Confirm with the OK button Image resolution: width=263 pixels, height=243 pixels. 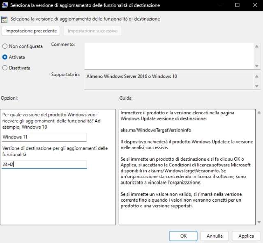click(x=183, y=236)
